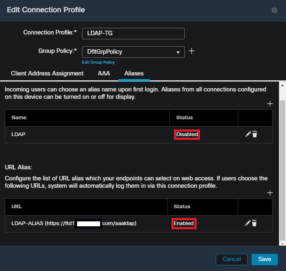Viewport: 286px width, 271px height.
Task: Cancel editing the connection profile
Action: [x=231, y=259]
